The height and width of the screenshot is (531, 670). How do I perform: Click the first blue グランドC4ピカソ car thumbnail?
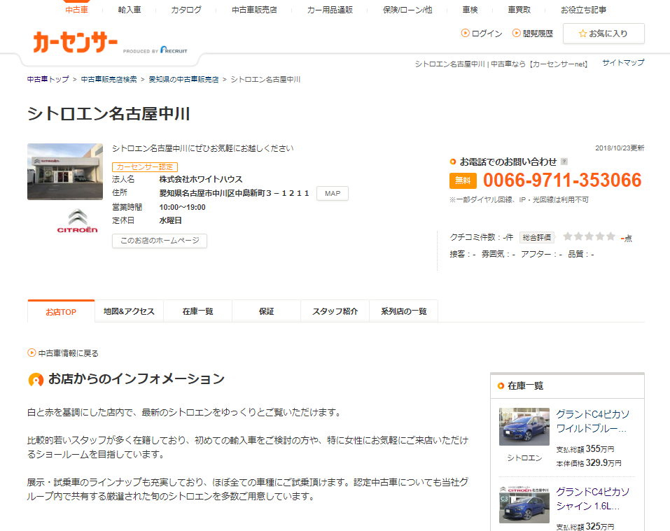coord(524,427)
